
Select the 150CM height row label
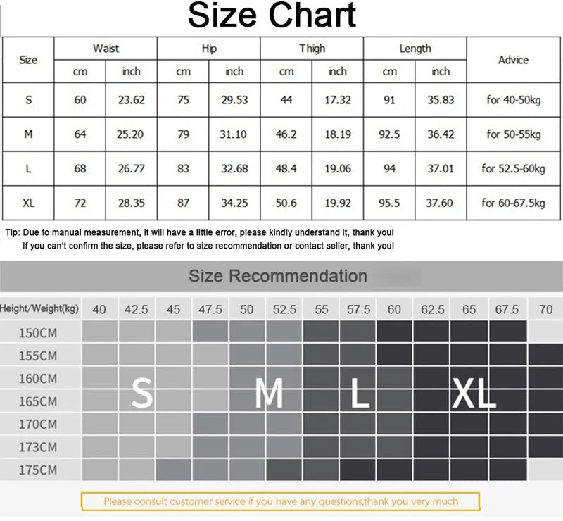coord(39,333)
